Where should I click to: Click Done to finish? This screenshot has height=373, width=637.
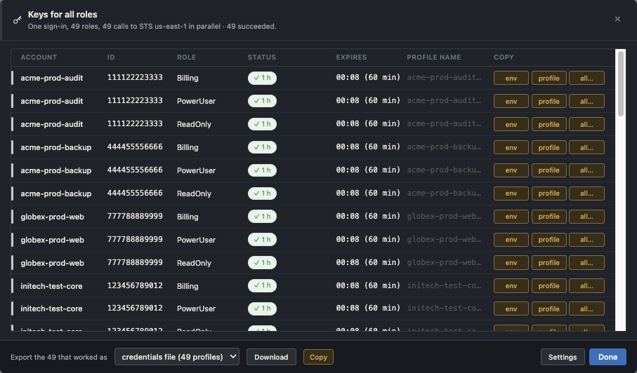pyautogui.click(x=608, y=357)
